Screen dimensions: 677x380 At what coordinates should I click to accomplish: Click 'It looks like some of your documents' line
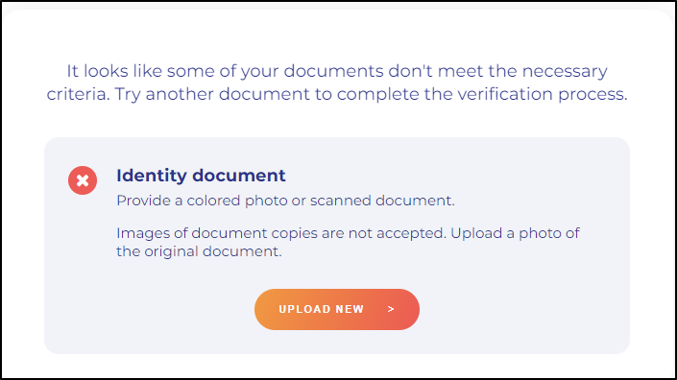pos(337,71)
